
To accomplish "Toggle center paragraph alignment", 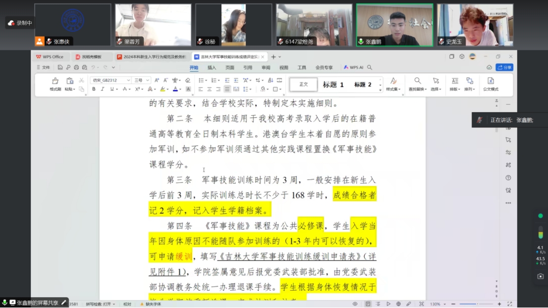I will (209, 89).
